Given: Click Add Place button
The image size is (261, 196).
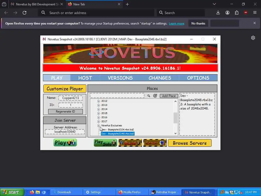Looking at the screenshot, I should pos(169,96).
